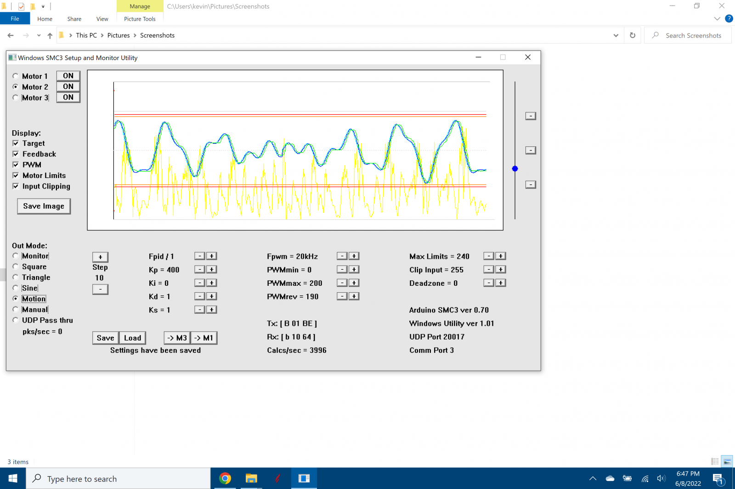Select UDP Pass thru out mode
This screenshot has width=735, height=489.
point(16,320)
